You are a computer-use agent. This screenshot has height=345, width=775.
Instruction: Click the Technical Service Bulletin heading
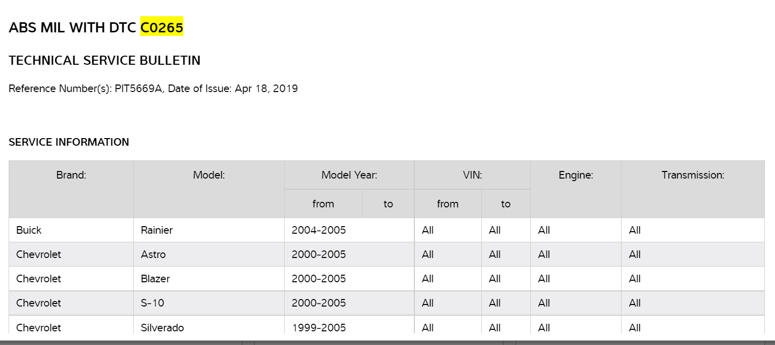104,61
